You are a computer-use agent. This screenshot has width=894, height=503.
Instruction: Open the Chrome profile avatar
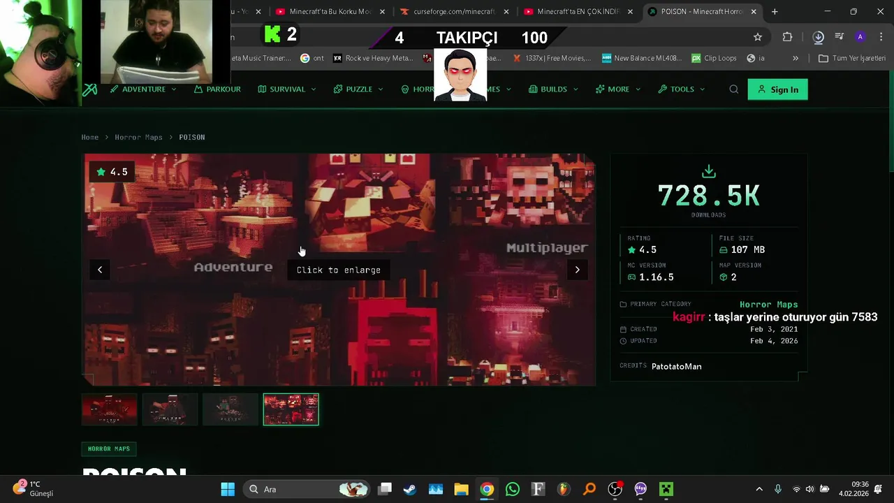860,37
